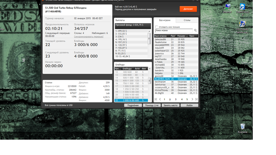Viewport: 276px width, 155px height.
Task: Select player row besthand4
Action: [176, 82]
